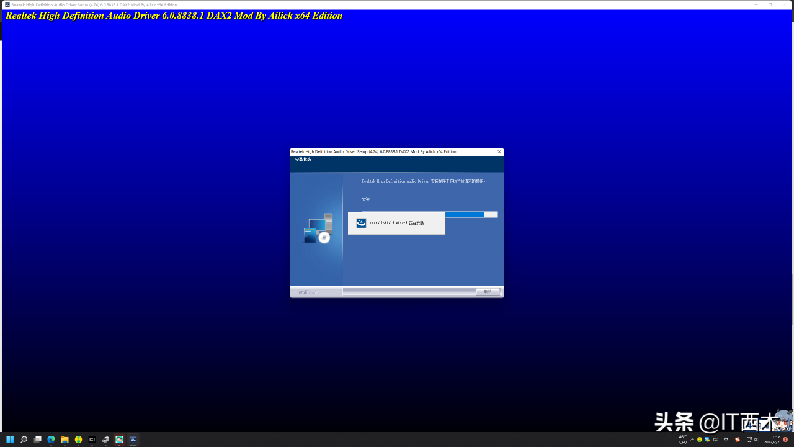
Task: Open the pink-highlighted app on taskbar
Action: point(119,440)
